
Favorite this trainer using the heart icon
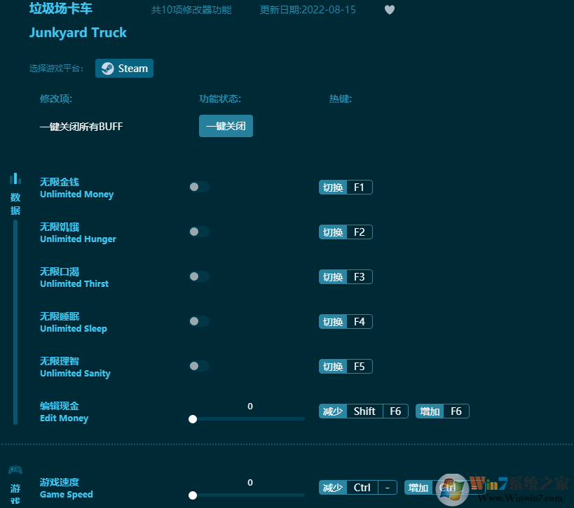[x=390, y=10]
